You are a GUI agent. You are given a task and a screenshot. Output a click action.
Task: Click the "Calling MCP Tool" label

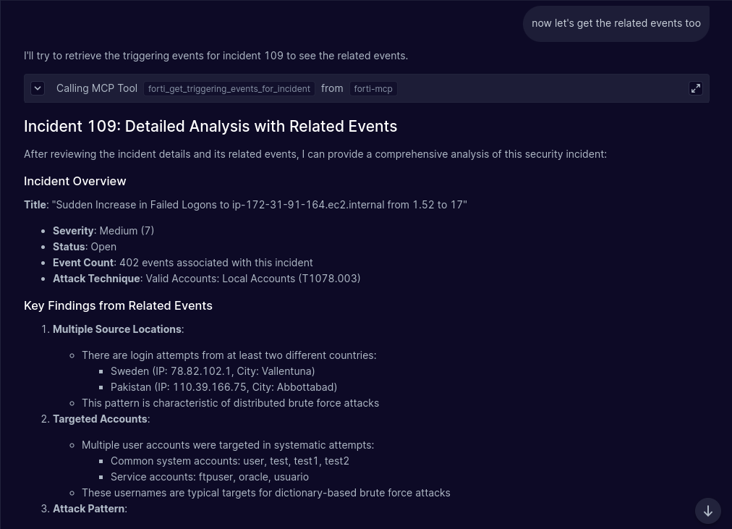(97, 88)
